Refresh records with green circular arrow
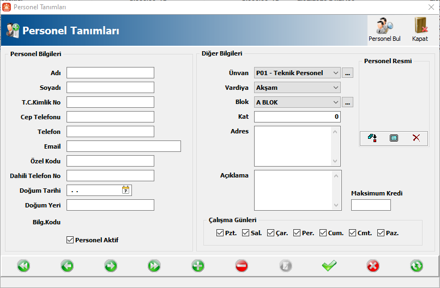Image resolution: width=440 pixels, height=288 pixels. (x=417, y=266)
